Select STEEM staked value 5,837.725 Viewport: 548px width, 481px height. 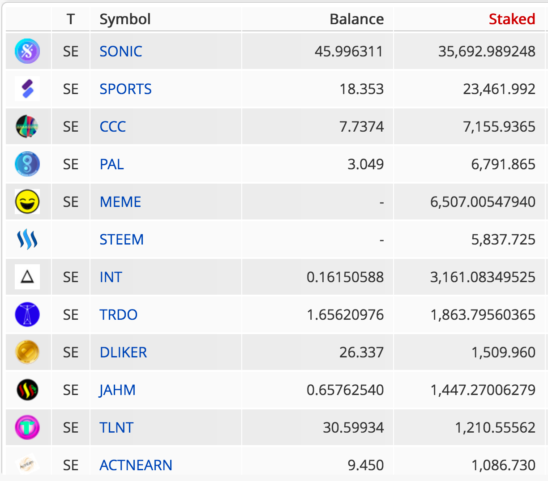click(503, 240)
